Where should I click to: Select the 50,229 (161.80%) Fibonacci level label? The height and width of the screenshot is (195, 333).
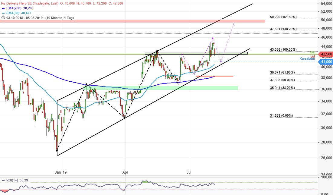pos(283,17)
